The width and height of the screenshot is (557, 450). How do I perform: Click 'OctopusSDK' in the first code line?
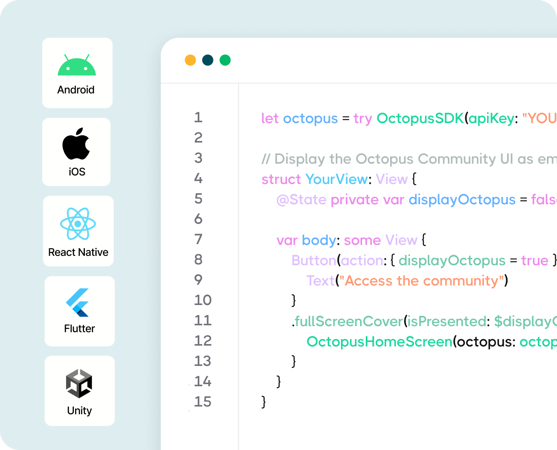coord(420,118)
